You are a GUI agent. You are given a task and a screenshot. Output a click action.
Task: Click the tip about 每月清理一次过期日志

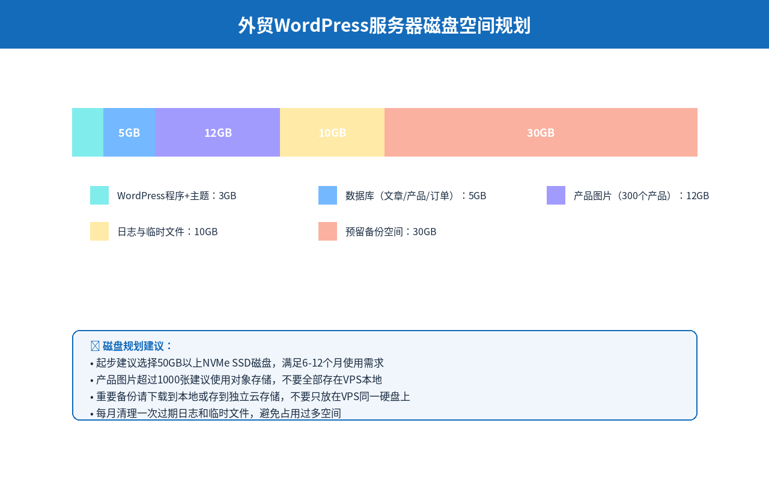click(216, 413)
